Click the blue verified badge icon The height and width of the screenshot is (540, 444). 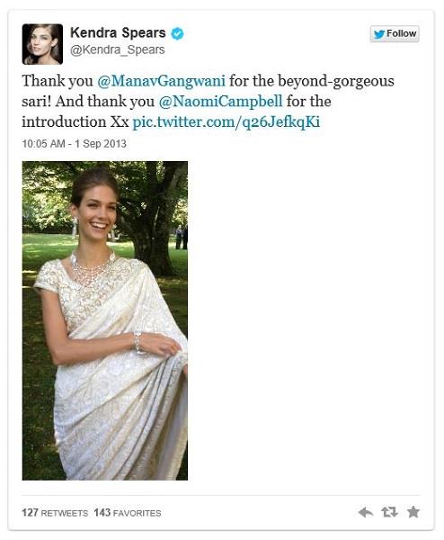point(177,34)
